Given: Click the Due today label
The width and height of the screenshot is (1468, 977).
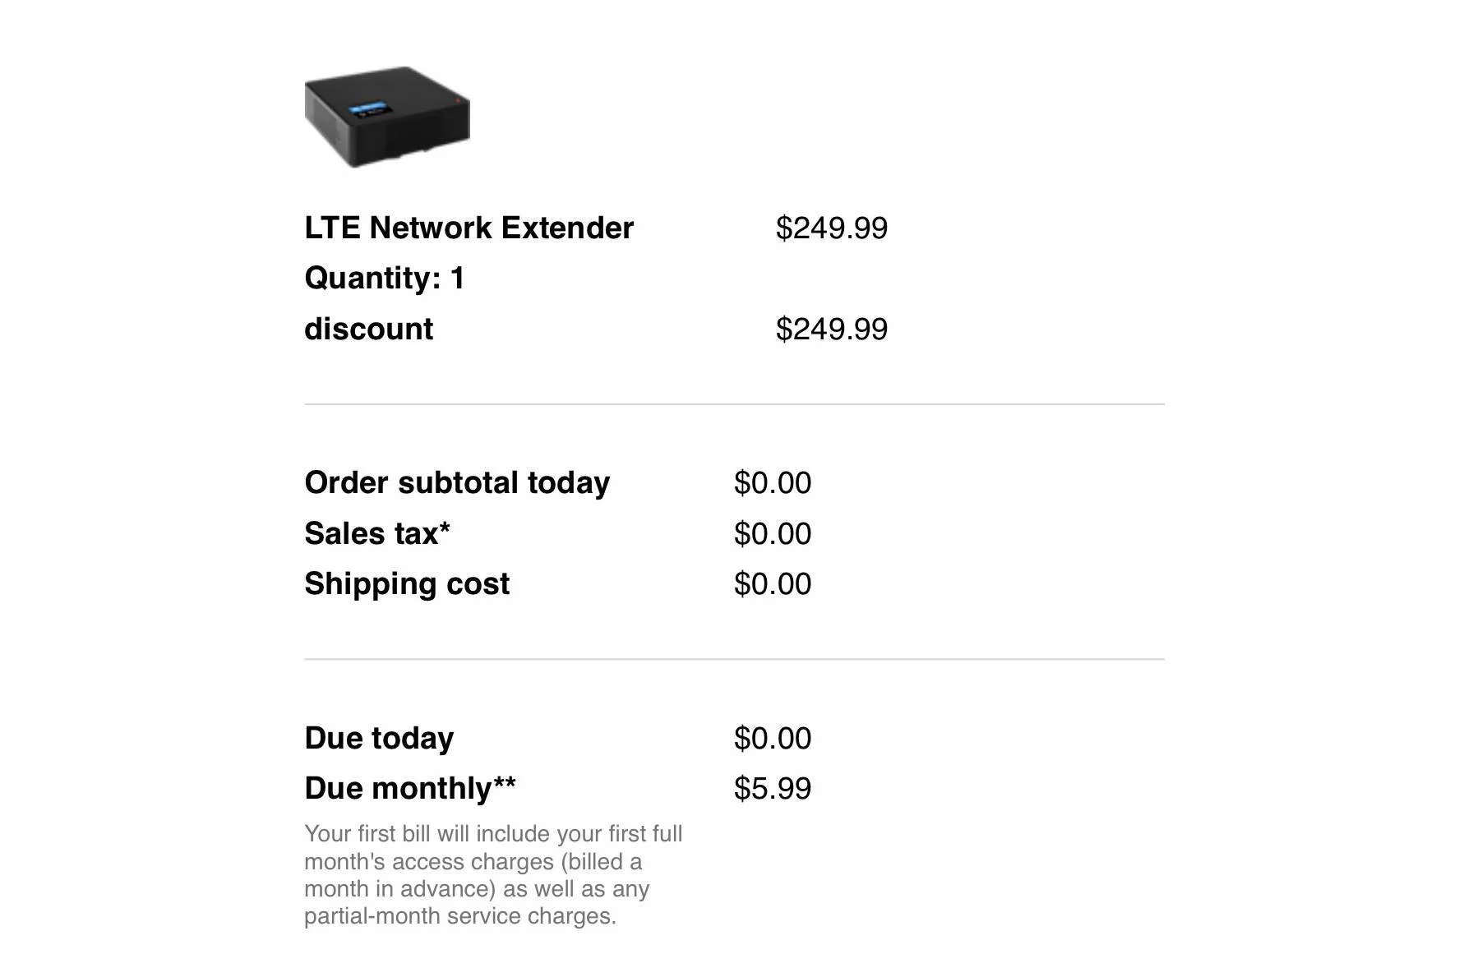Looking at the screenshot, I should (x=379, y=738).
